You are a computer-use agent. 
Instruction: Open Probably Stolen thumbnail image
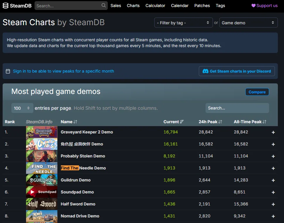[x=42, y=156]
